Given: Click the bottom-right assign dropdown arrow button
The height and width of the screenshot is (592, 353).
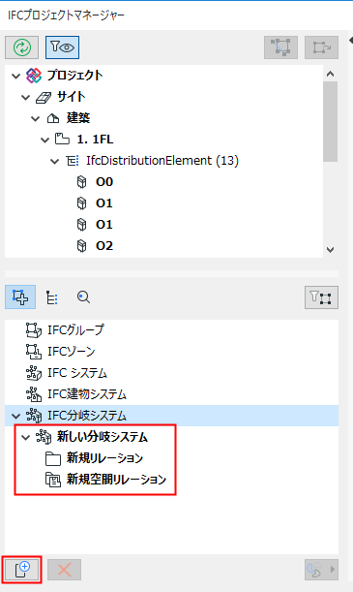Looking at the screenshot, I should pyautogui.click(x=321, y=570).
